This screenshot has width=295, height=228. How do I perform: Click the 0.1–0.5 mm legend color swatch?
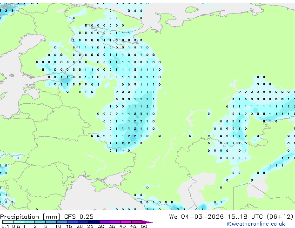tap(8, 222)
